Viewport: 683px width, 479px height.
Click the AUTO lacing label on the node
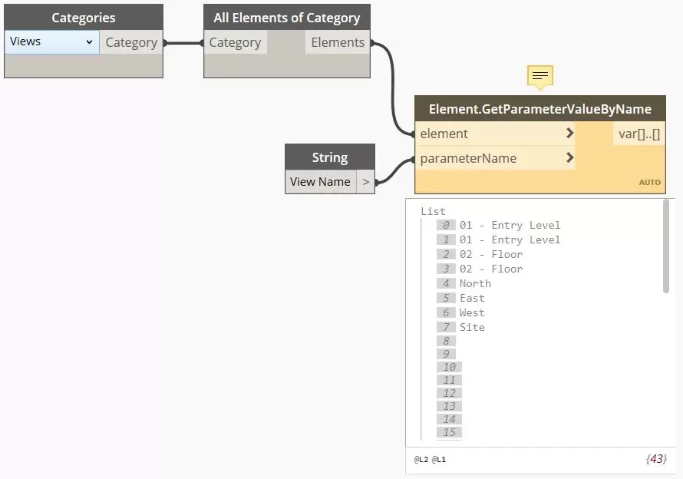click(x=649, y=183)
